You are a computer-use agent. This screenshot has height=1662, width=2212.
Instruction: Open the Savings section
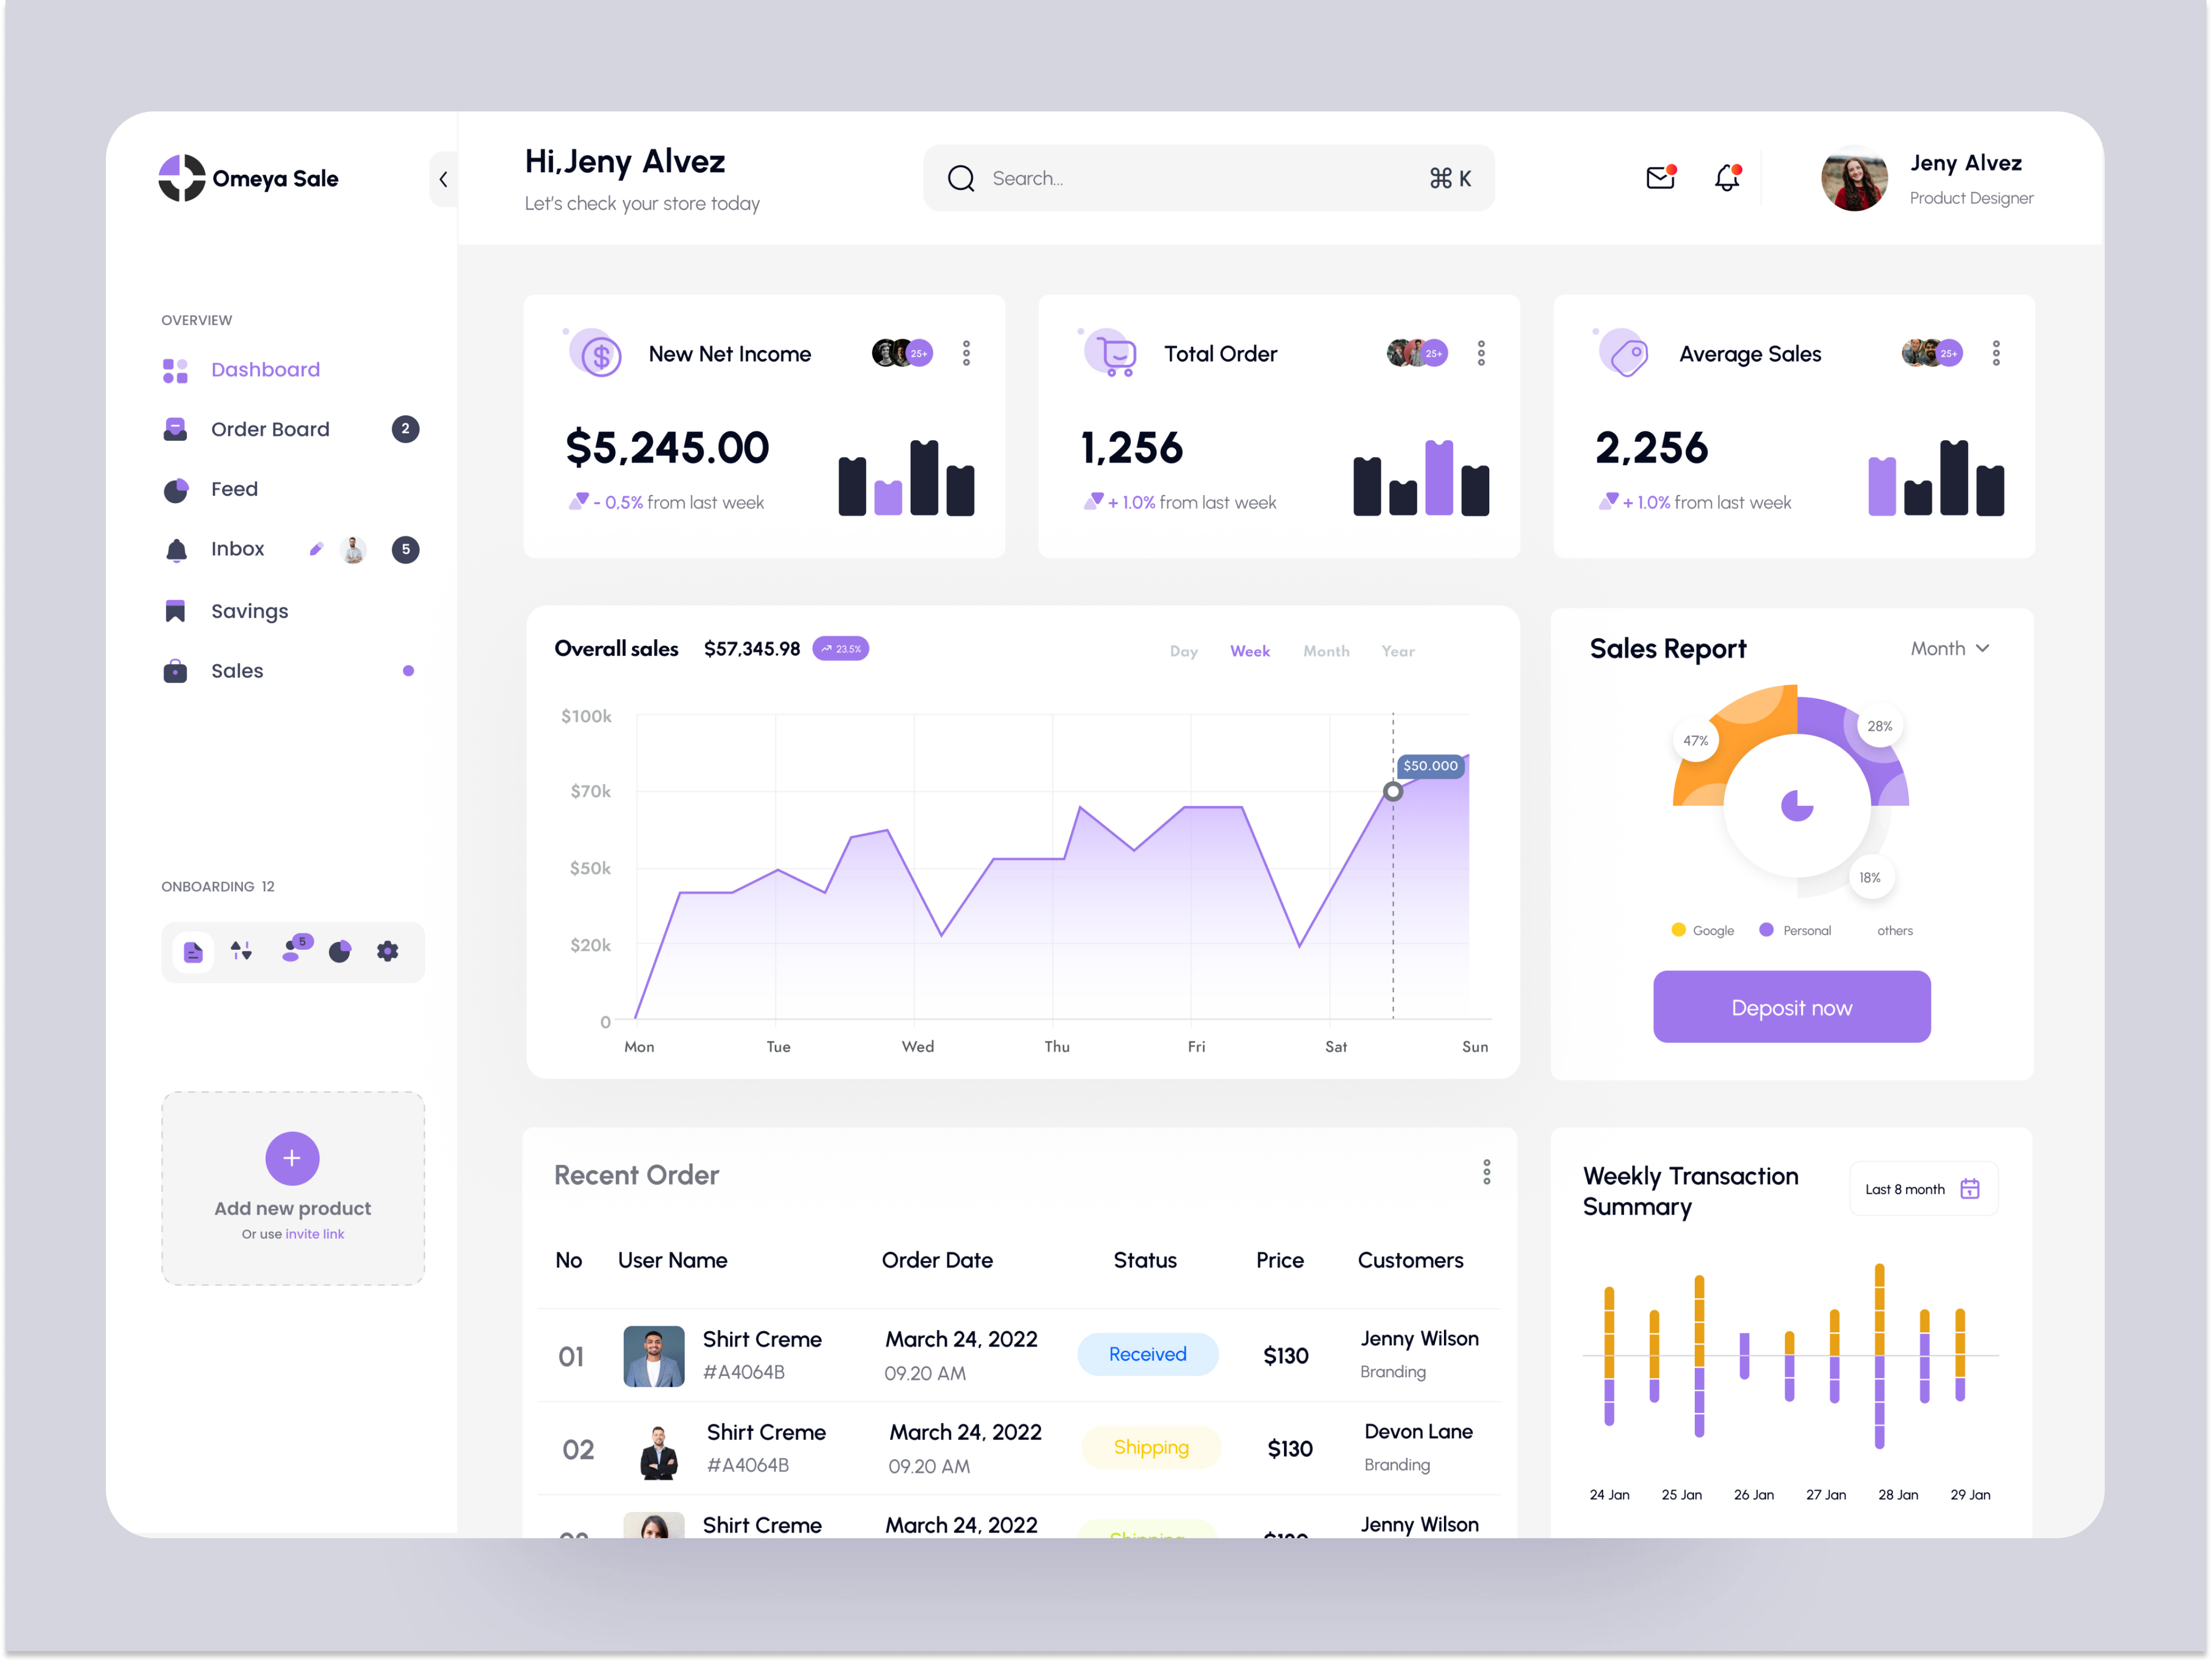(249, 610)
